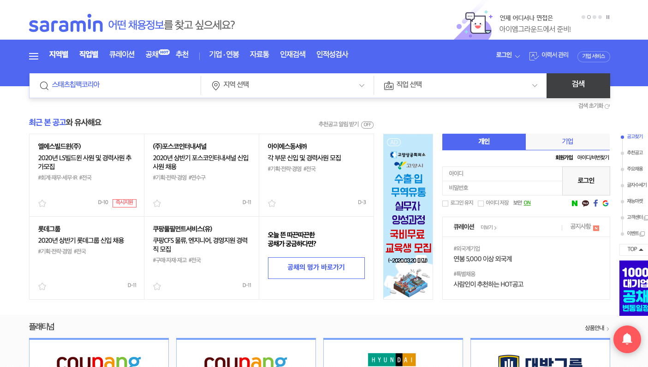Screen dimensions: 648x367
Task: Open the hamburger menu icon
Action: [34, 56]
